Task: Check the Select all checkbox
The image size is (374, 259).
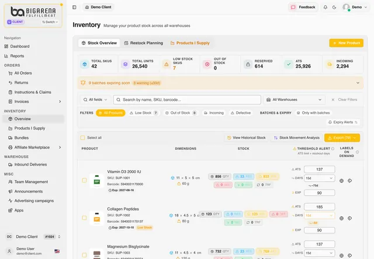Action: (x=82, y=138)
